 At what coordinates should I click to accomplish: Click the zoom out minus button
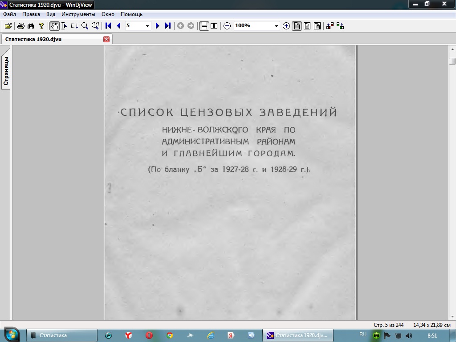[227, 26]
